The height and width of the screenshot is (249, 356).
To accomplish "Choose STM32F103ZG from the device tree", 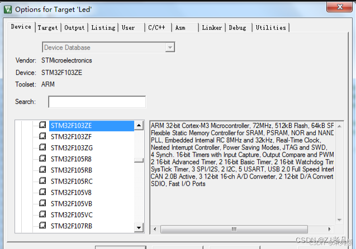I will 72,148.
